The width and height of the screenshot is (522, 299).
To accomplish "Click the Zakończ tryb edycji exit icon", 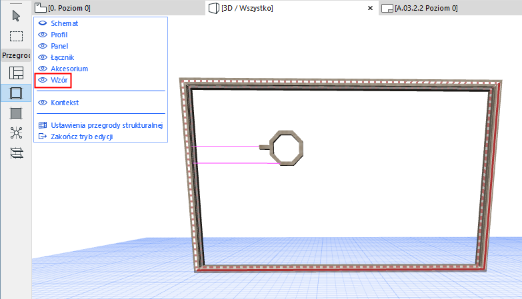I will pos(43,137).
